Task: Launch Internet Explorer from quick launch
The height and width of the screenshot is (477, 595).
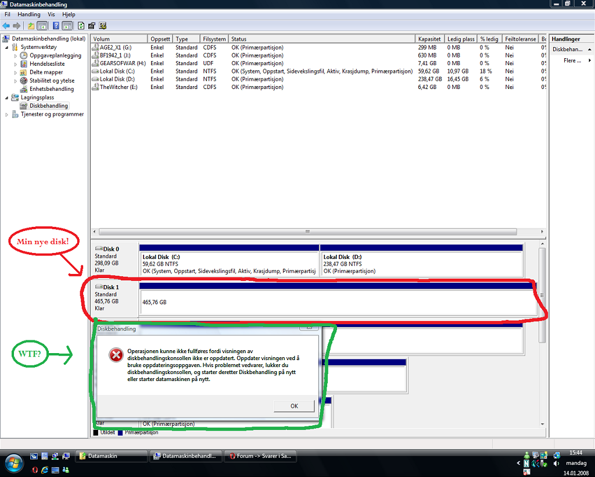Action: click(x=45, y=470)
